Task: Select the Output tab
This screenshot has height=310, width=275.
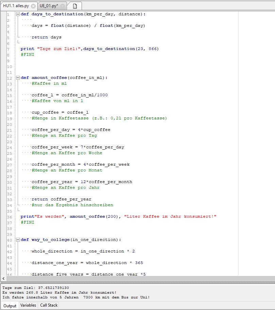Action: [x=10, y=305]
